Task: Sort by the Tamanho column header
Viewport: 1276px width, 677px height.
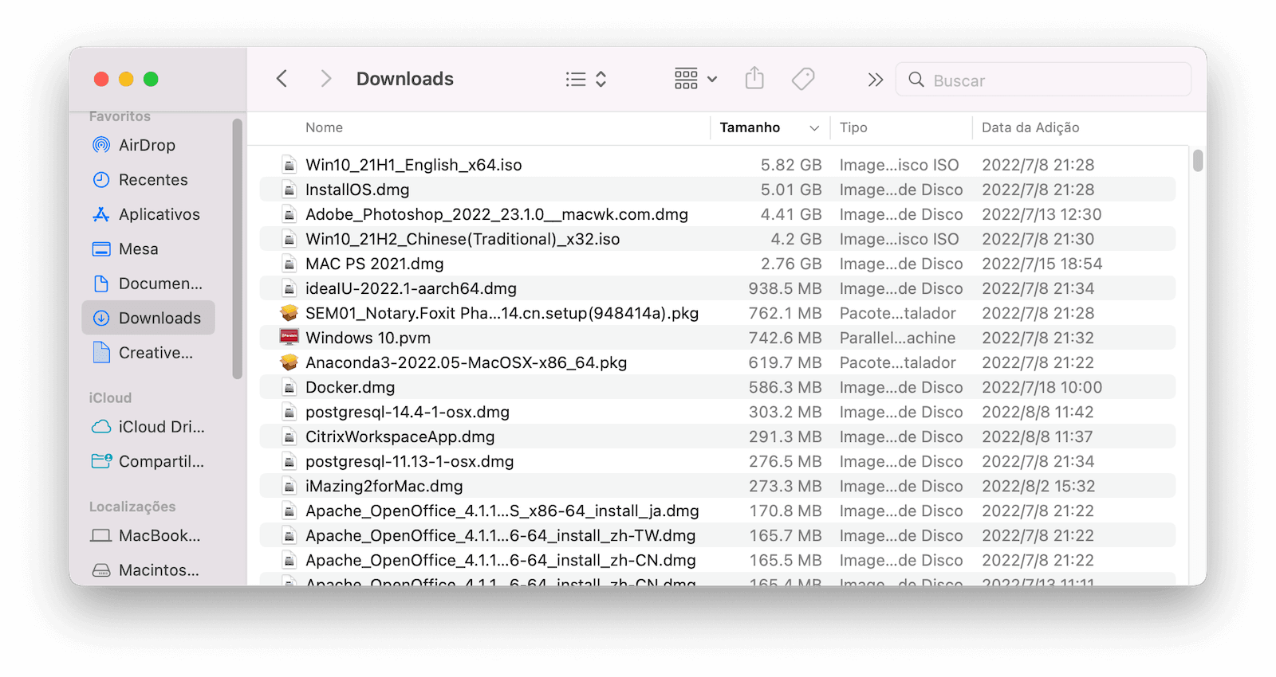Action: pos(750,127)
